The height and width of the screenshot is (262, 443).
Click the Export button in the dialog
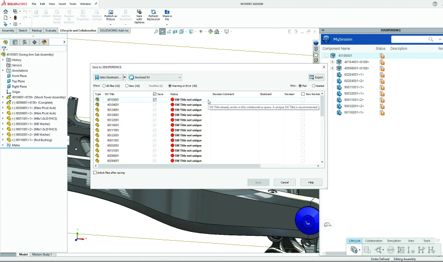(316, 77)
